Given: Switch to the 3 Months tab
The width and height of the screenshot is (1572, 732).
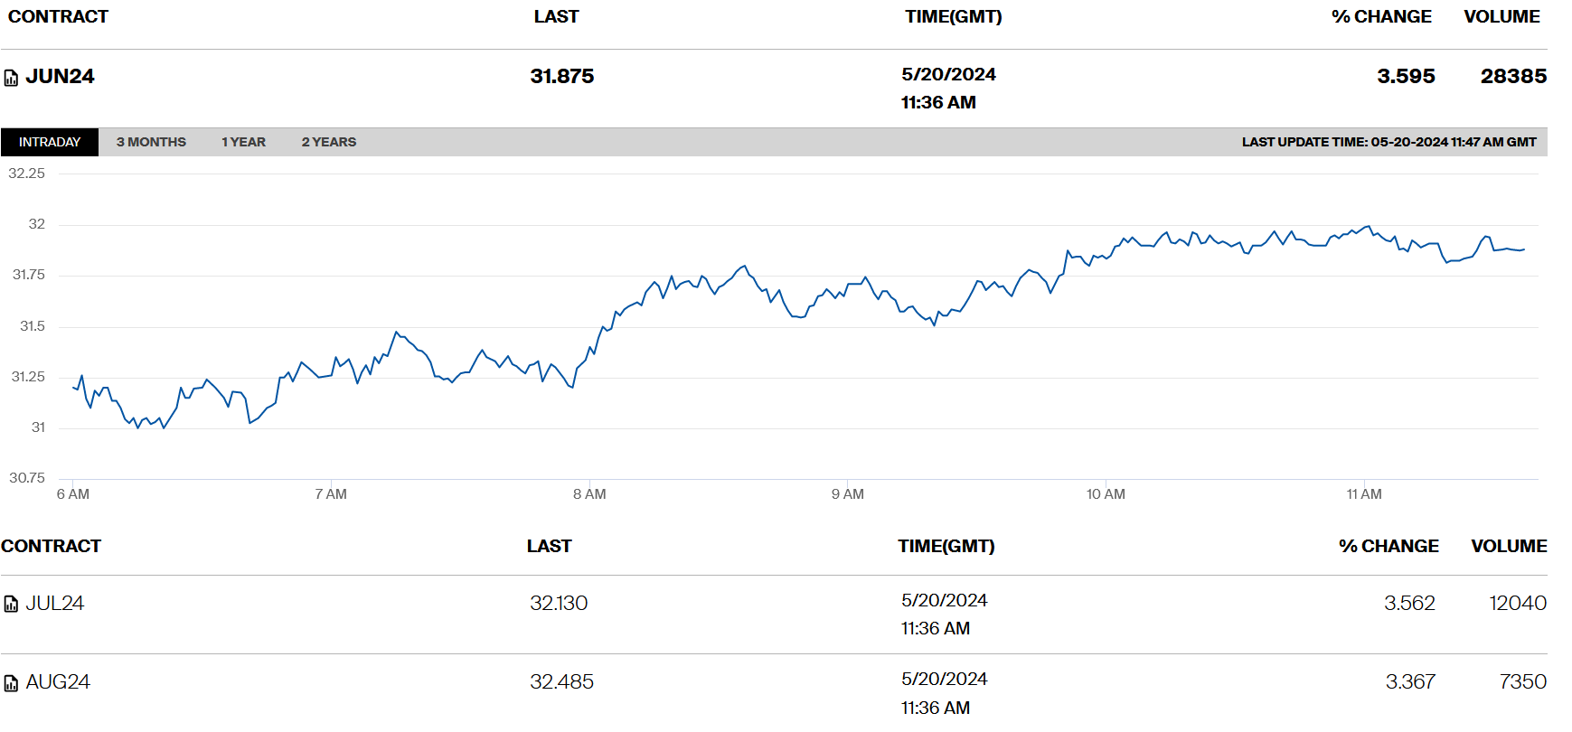Looking at the screenshot, I should (151, 142).
